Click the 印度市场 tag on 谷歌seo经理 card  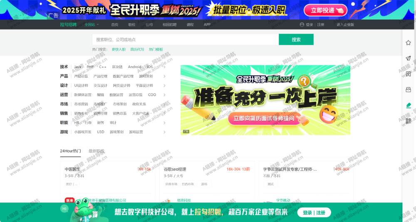171,184
